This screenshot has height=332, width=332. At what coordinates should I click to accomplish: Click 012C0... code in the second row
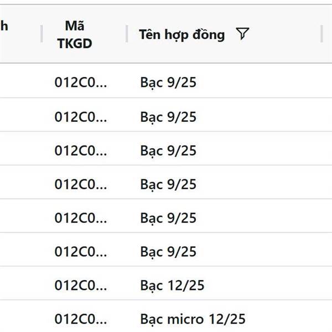point(81,117)
